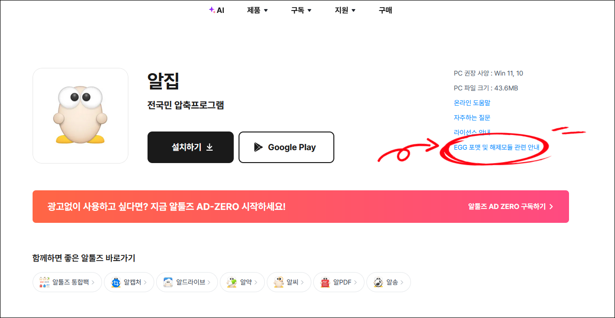Screen dimensions: 615x318
Task: Click the chevron in 알송 chip
Action: click(403, 283)
